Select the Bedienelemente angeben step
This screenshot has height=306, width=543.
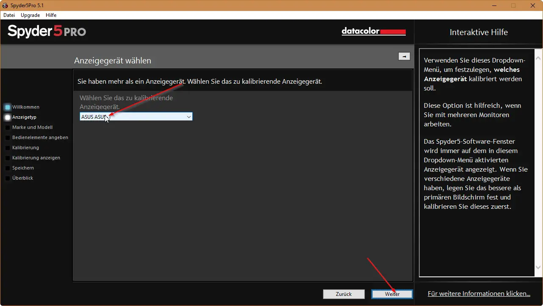pos(40,137)
